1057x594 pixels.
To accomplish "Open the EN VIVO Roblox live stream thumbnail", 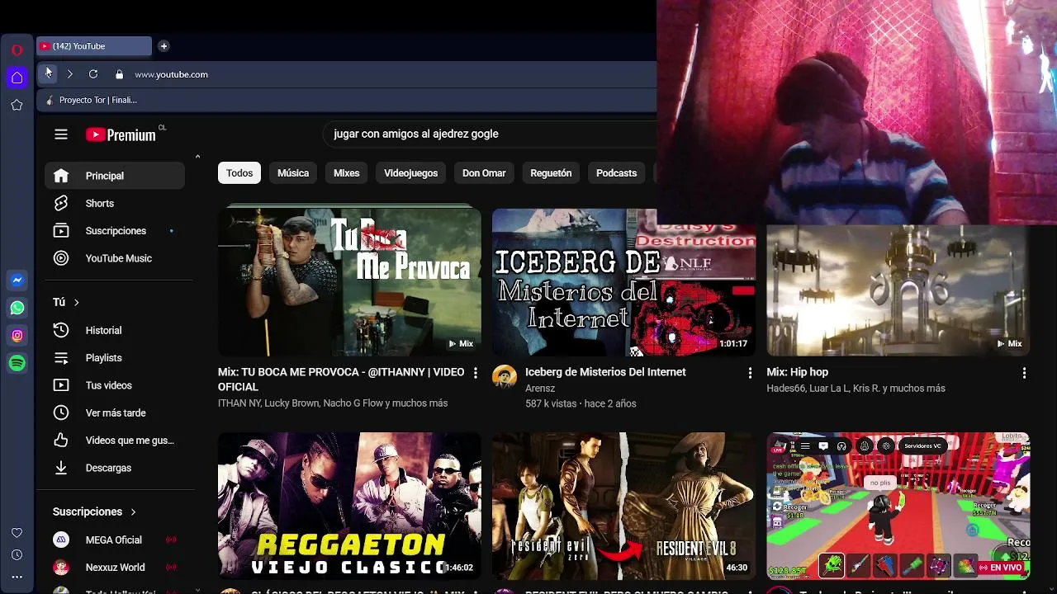I will [x=898, y=506].
